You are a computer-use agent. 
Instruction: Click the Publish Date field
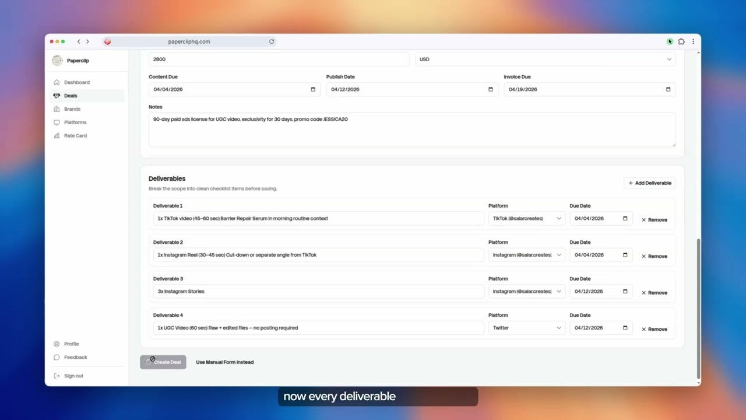pyautogui.click(x=412, y=89)
